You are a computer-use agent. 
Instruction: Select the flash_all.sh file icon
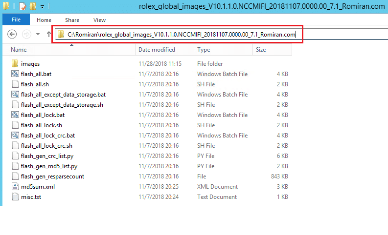(15, 84)
